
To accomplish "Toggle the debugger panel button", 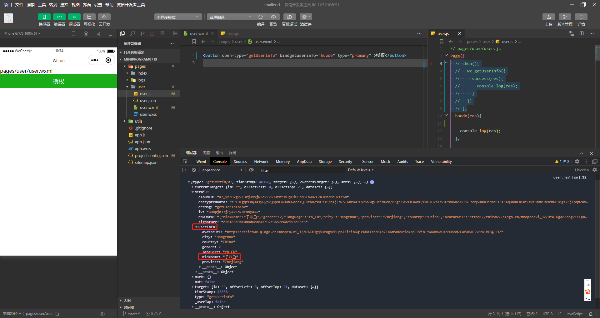I will [74, 17].
